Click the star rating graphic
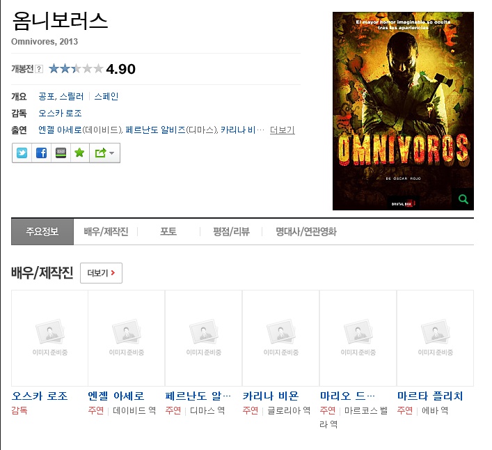The image size is (492, 450). pos(75,68)
